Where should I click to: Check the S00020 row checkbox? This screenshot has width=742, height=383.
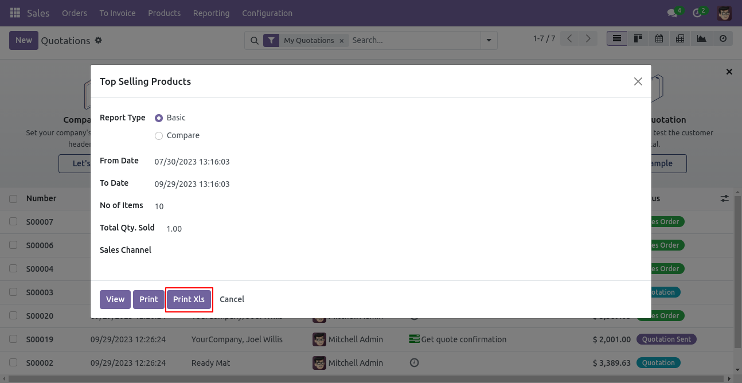(x=13, y=316)
